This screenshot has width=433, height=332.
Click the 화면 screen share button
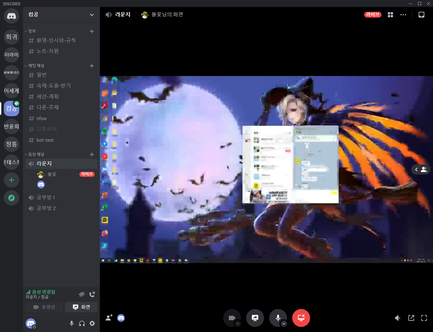(x=81, y=307)
